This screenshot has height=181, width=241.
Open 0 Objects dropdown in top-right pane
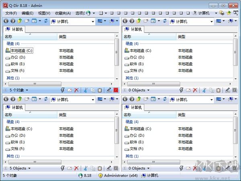click(148, 90)
